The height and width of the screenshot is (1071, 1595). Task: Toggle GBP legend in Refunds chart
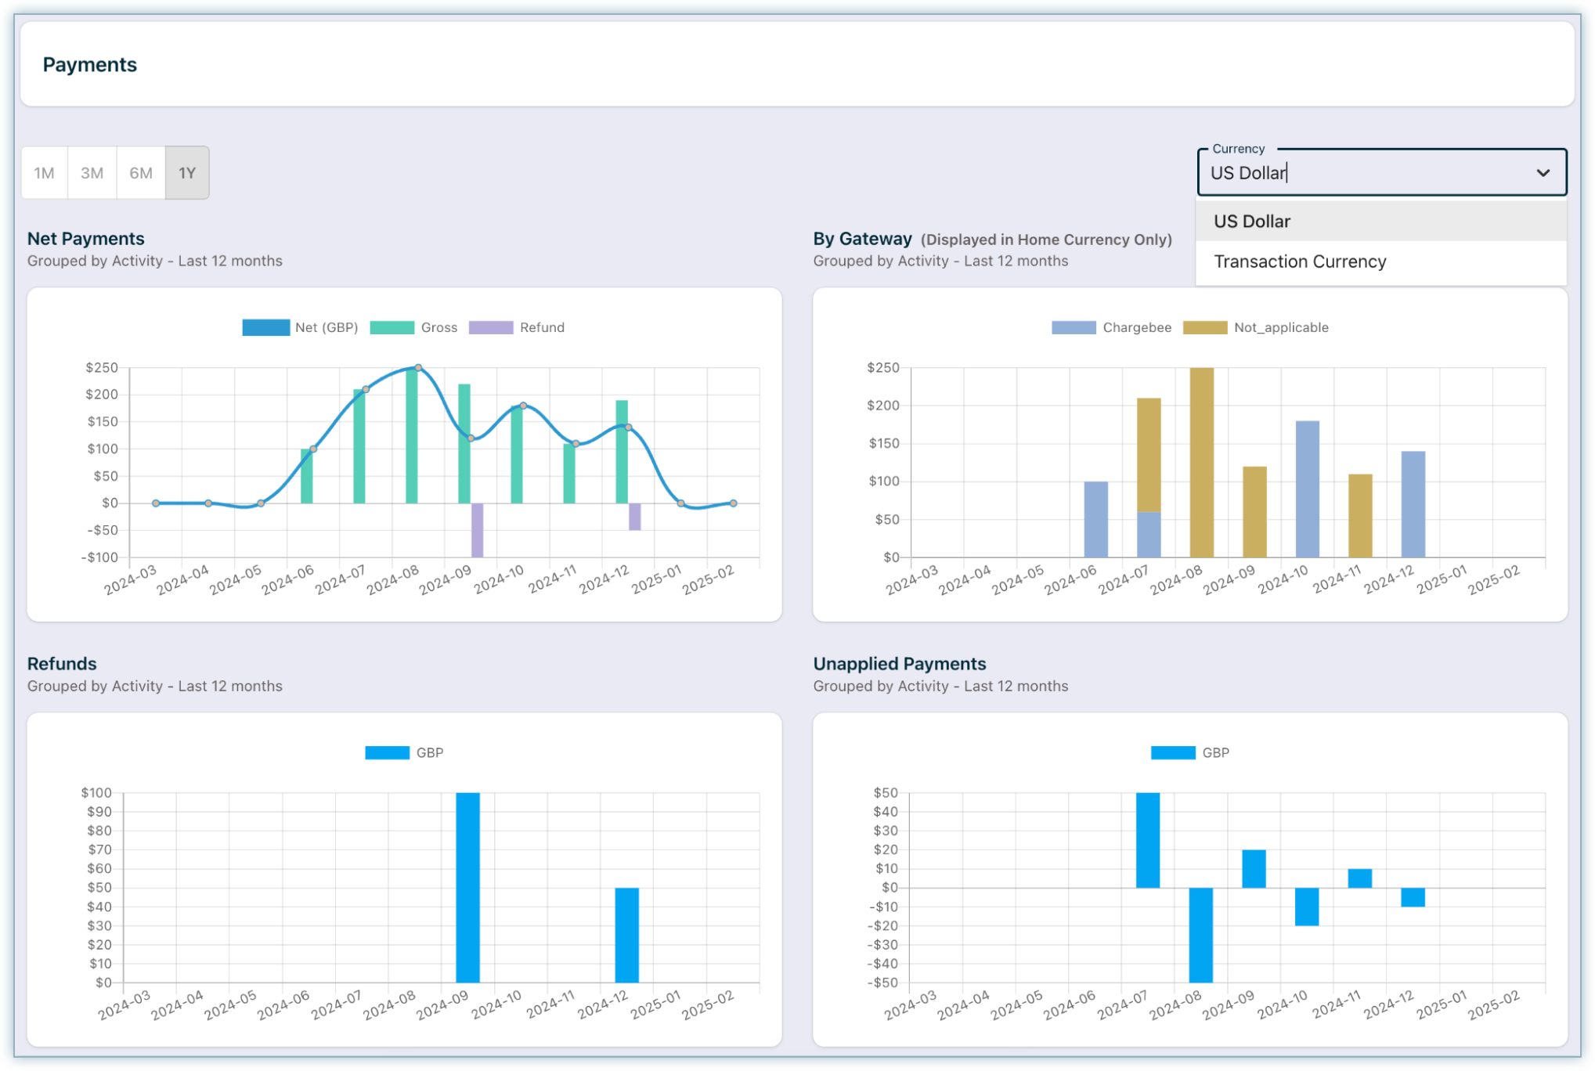387,753
